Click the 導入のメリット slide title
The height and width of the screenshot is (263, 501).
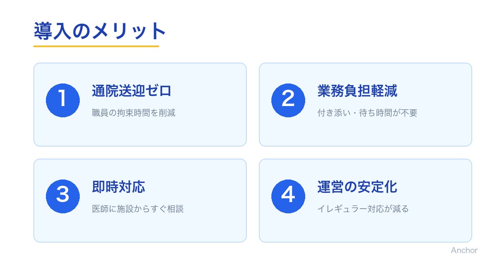point(100,31)
